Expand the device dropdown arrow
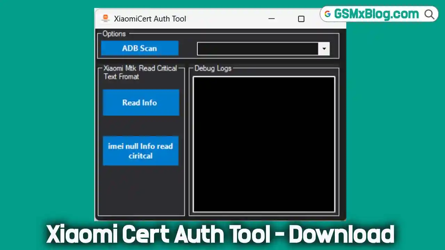Viewport: 445px width, 250px height. (324, 49)
